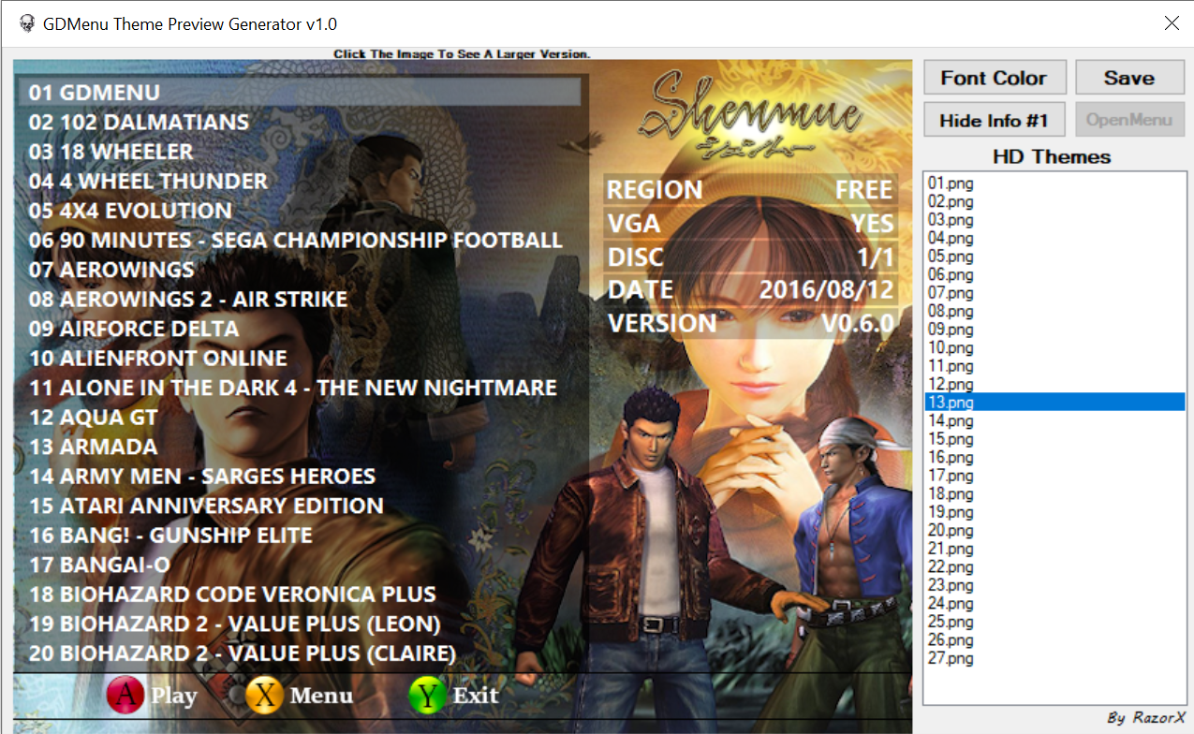Select 01.png in HD Themes list
Screen dimensions: 1194x734
[1054, 183]
